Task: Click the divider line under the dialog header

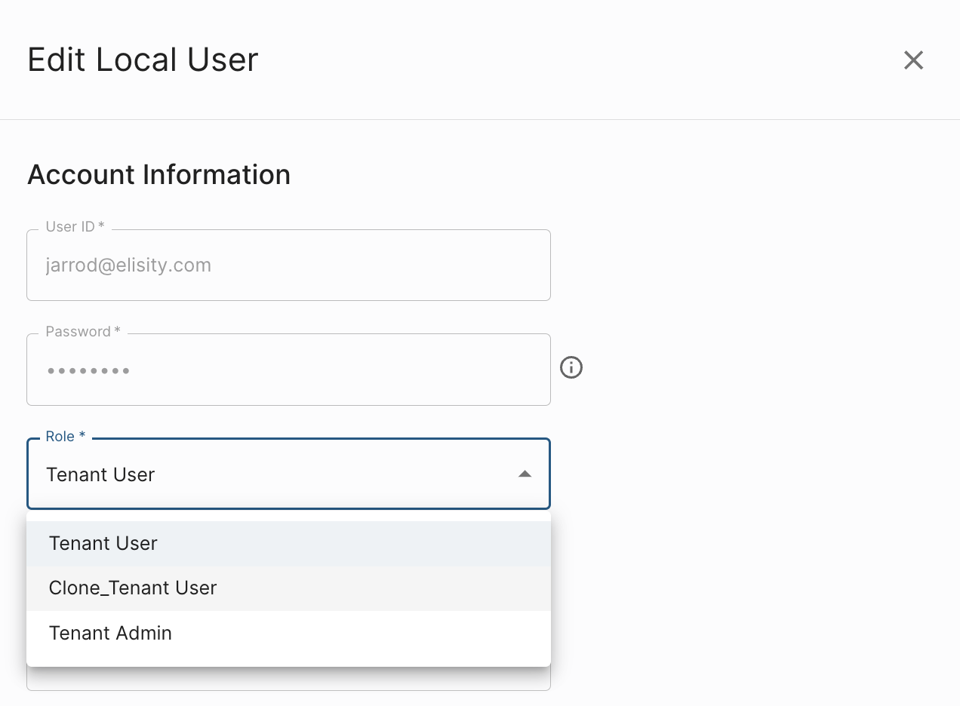Action: (480, 119)
